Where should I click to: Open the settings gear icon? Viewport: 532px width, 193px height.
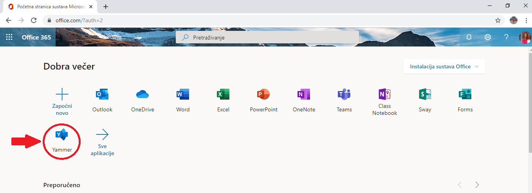coord(487,37)
